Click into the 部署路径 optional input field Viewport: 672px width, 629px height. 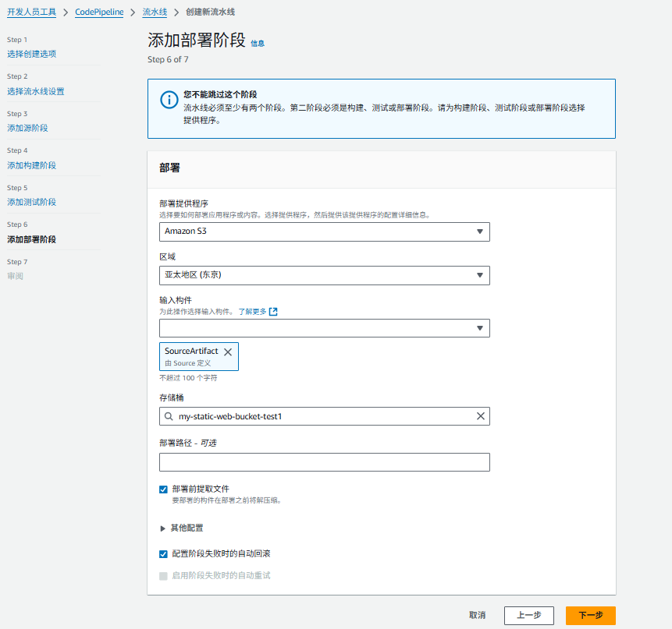point(325,462)
